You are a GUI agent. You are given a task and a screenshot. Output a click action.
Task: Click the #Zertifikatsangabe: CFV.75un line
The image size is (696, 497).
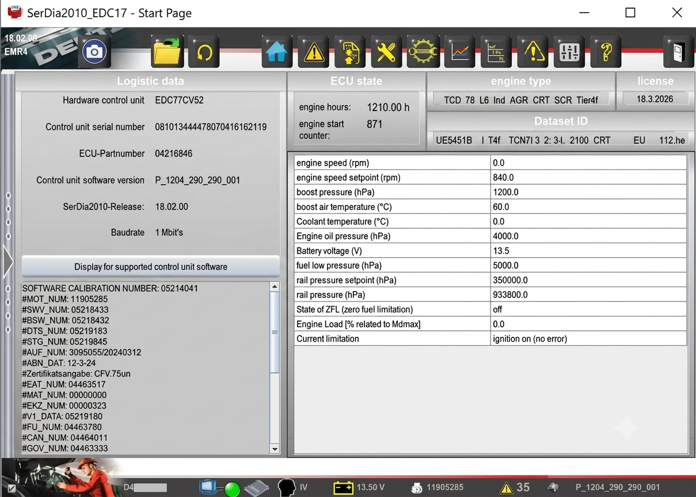[76, 373]
